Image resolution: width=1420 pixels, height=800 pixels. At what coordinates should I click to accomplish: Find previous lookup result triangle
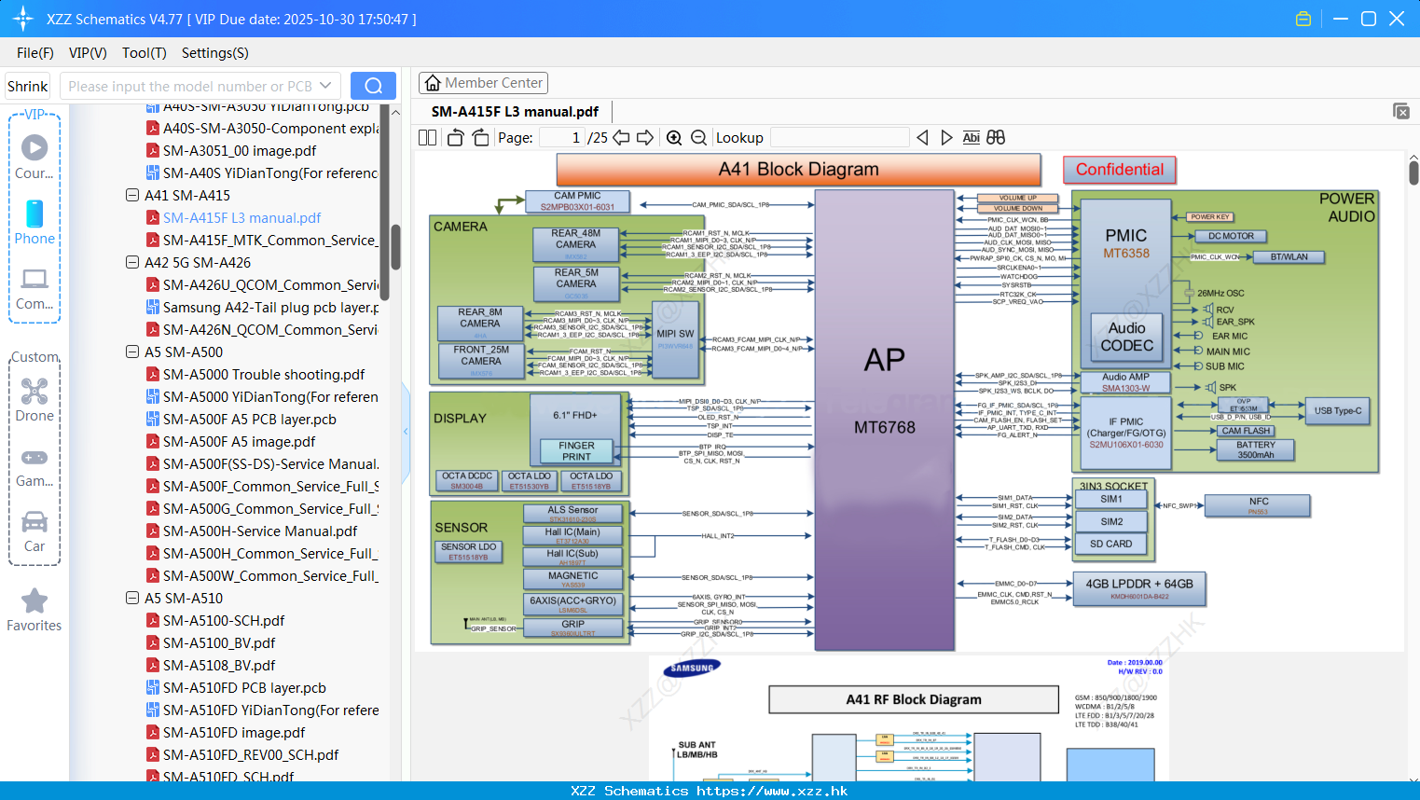pos(922,138)
